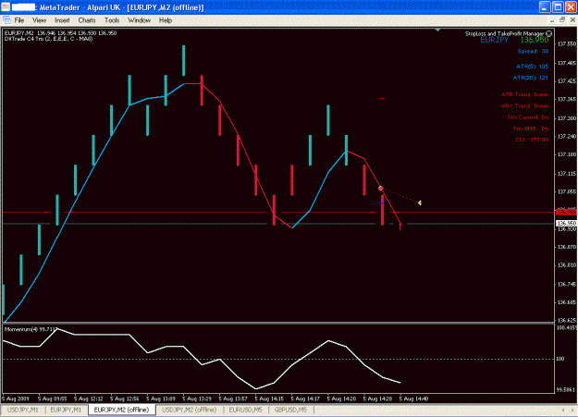Click the smiley icon next to Stoploss and TakeProfit Manager
The height and width of the screenshot is (417, 578).
pyautogui.click(x=549, y=33)
